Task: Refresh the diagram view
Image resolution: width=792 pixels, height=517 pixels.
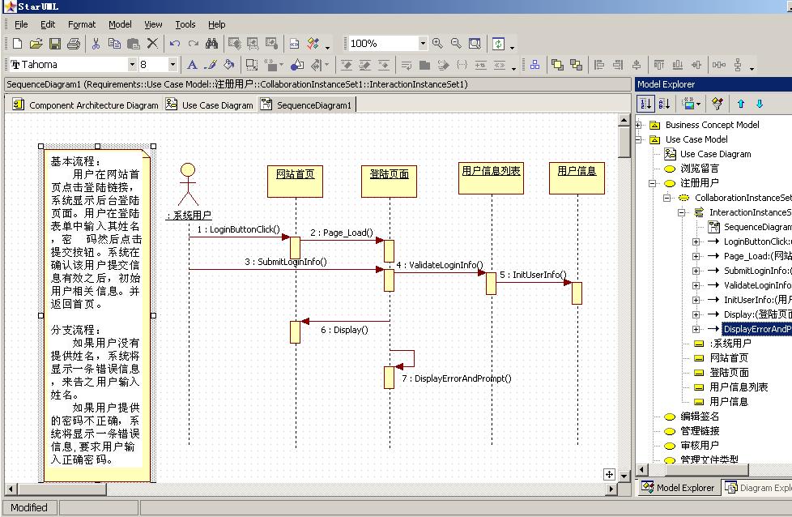Action: tap(498, 43)
